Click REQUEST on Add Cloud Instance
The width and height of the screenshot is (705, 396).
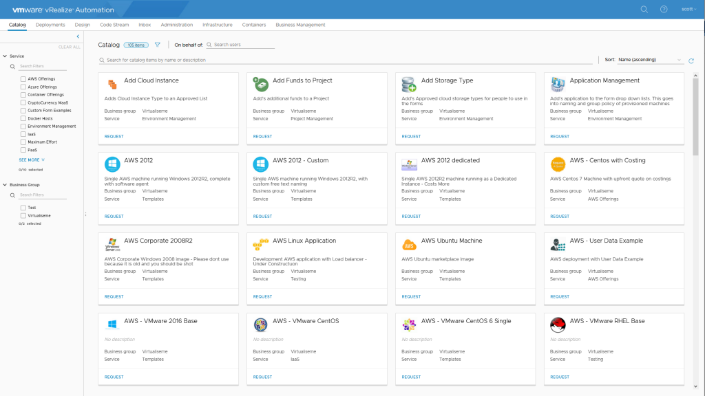pyautogui.click(x=114, y=137)
